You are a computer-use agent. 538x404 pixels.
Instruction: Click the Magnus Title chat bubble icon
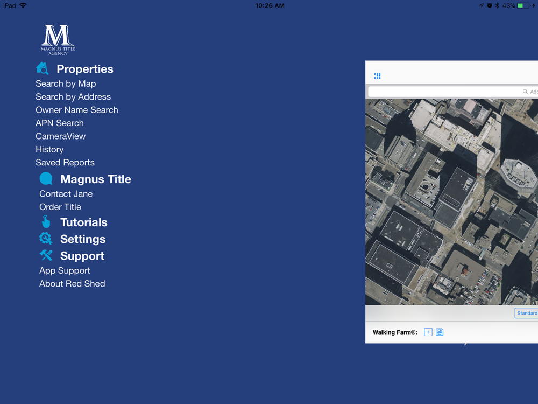pyautogui.click(x=46, y=179)
